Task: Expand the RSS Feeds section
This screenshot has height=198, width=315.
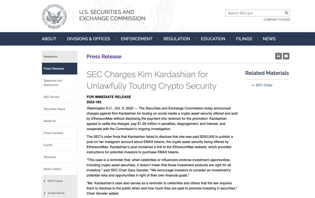Action: [x=55, y=181]
